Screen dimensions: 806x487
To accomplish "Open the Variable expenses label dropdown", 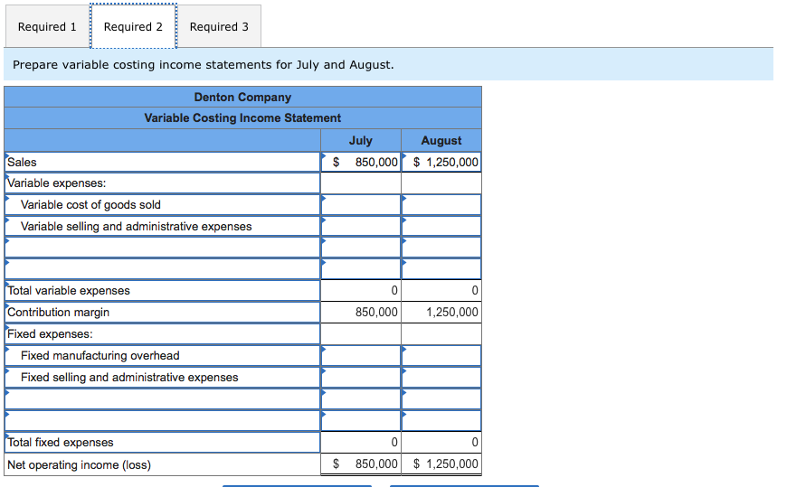I will [x=163, y=183].
